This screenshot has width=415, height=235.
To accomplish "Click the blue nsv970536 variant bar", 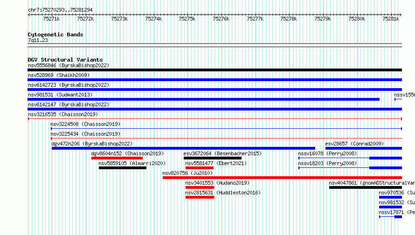I will point(390,197).
